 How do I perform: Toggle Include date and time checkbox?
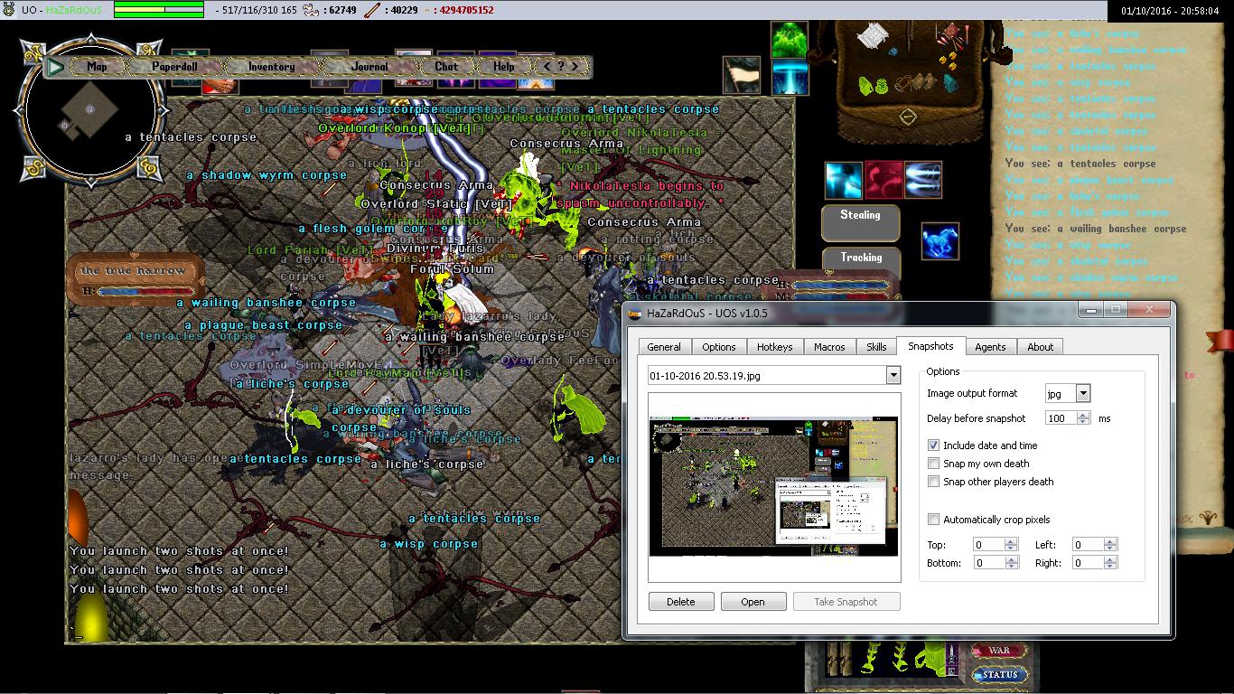pyautogui.click(x=933, y=445)
